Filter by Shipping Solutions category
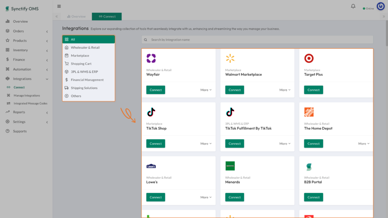Screen dimensions: 388x218 tap(89, 88)
